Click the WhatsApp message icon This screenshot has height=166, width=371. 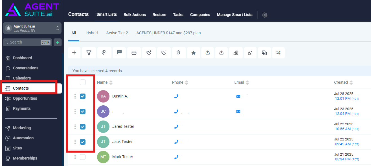250,53
